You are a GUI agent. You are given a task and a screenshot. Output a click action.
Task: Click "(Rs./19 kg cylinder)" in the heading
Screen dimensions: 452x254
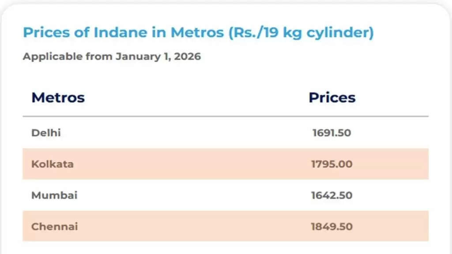click(301, 33)
